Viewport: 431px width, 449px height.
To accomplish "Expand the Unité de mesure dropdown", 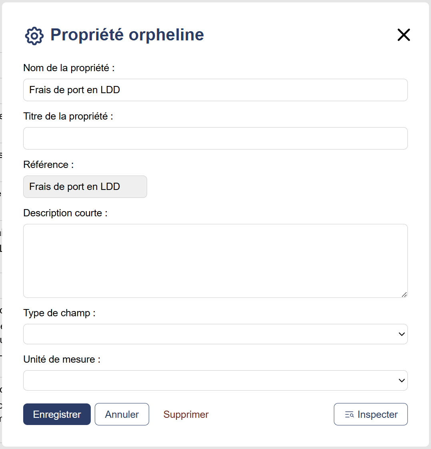I will click(215, 380).
